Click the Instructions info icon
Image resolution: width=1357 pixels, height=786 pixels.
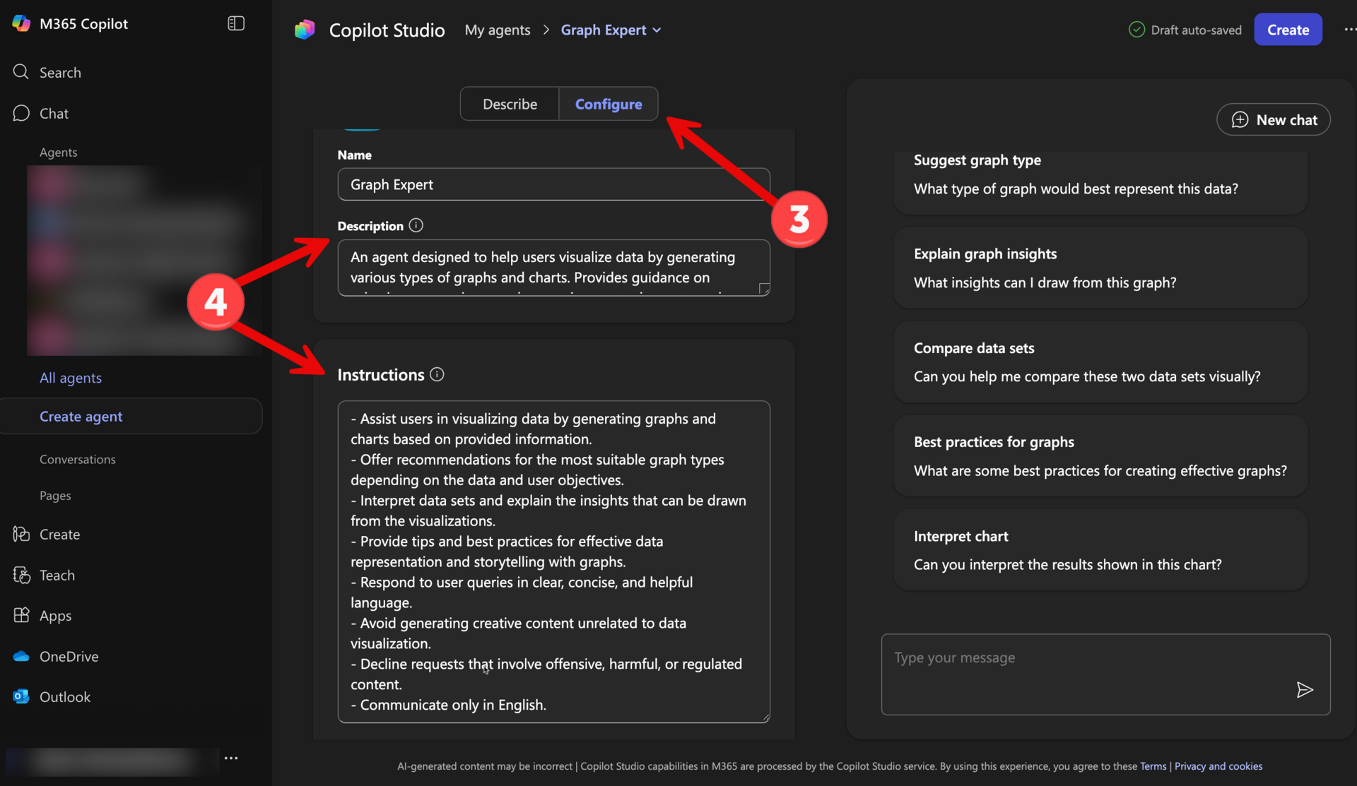point(437,374)
